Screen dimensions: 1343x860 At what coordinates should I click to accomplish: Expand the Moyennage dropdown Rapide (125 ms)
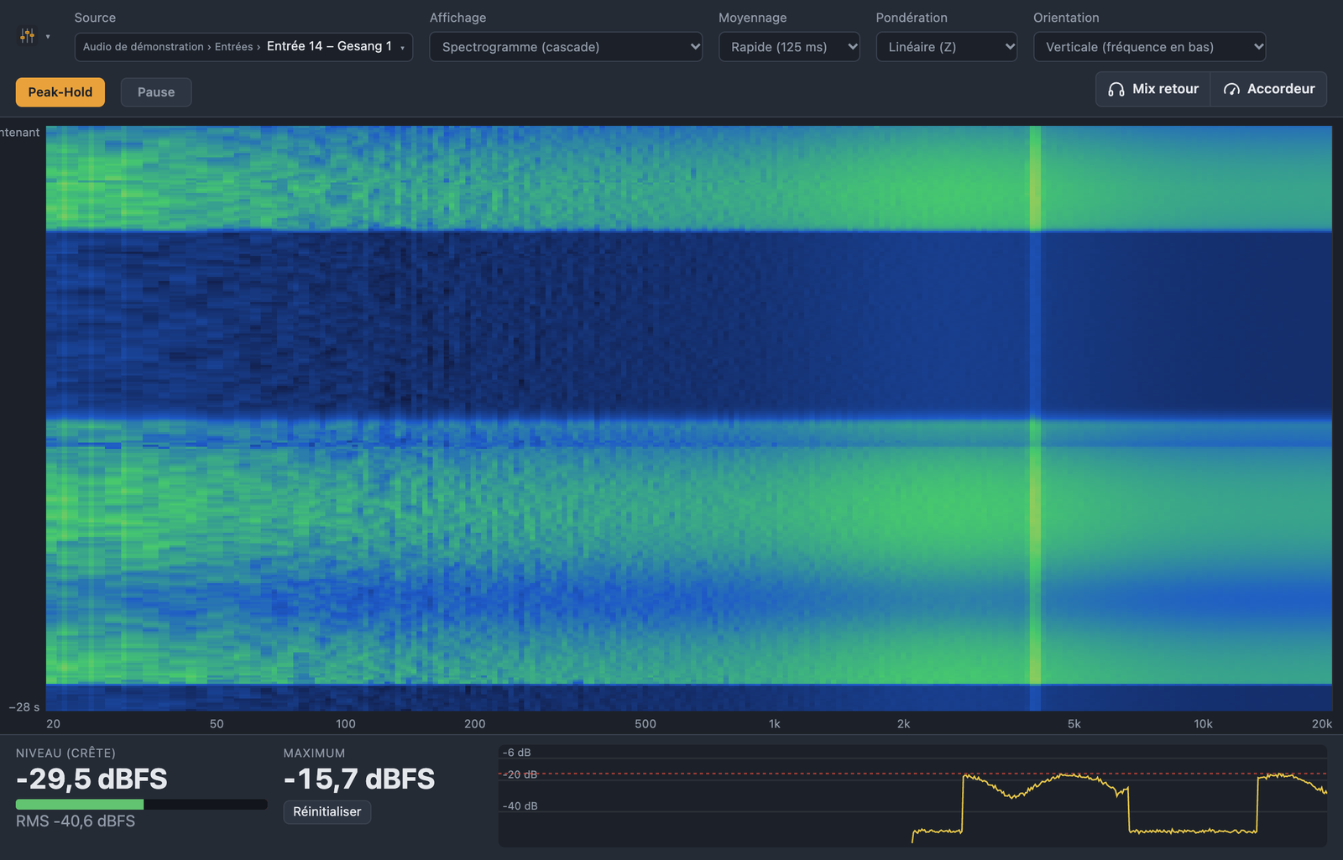coord(789,47)
